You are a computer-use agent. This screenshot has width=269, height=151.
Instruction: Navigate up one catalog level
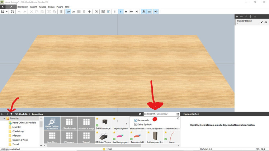tap(11, 114)
